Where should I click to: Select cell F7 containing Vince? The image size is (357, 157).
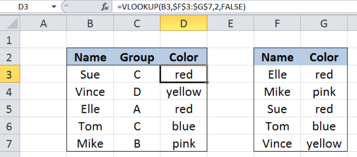[x=277, y=143]
